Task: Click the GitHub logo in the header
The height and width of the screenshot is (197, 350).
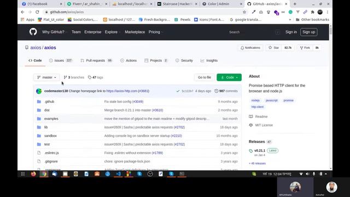Action: pos(33,32)
